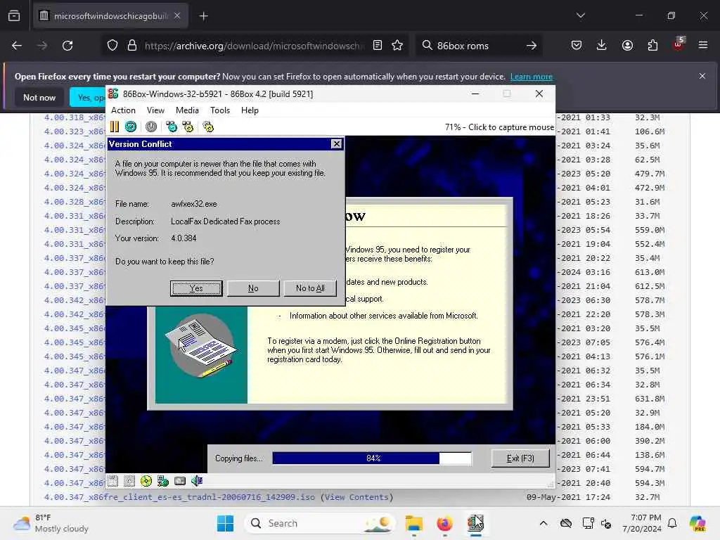
Task: Show hidden system tray icons
Action: pyautogui.click(x=544, y=523)
